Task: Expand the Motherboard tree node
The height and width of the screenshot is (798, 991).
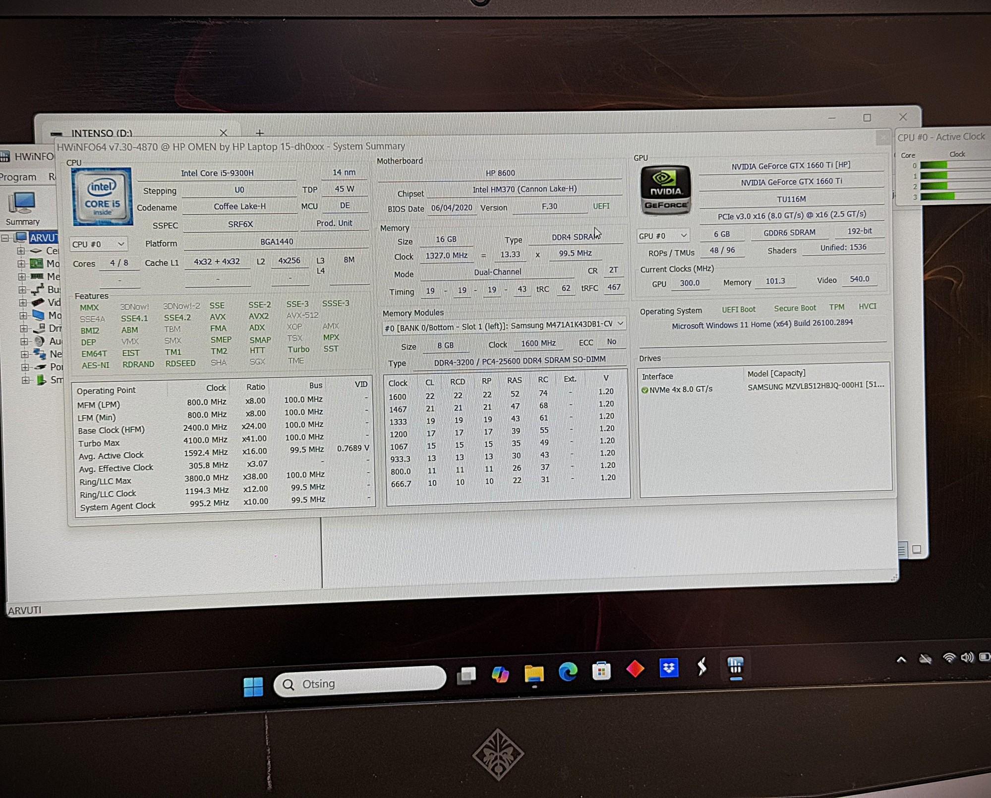Action: [x=21, y=264]
